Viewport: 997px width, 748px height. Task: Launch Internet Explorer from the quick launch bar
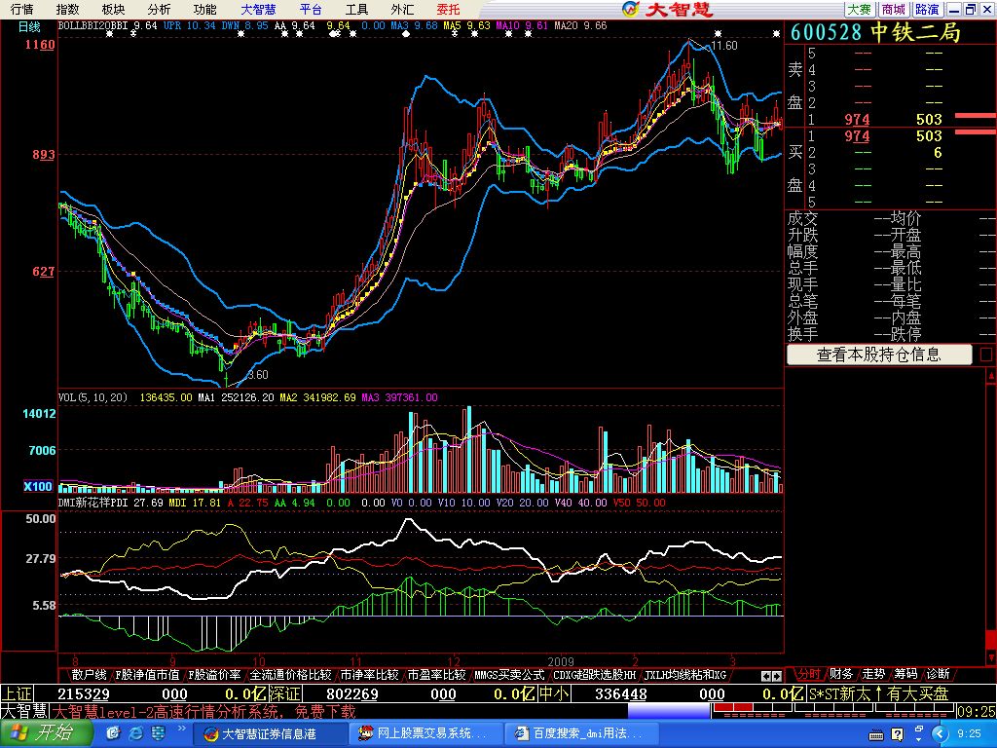coord(136,734)
